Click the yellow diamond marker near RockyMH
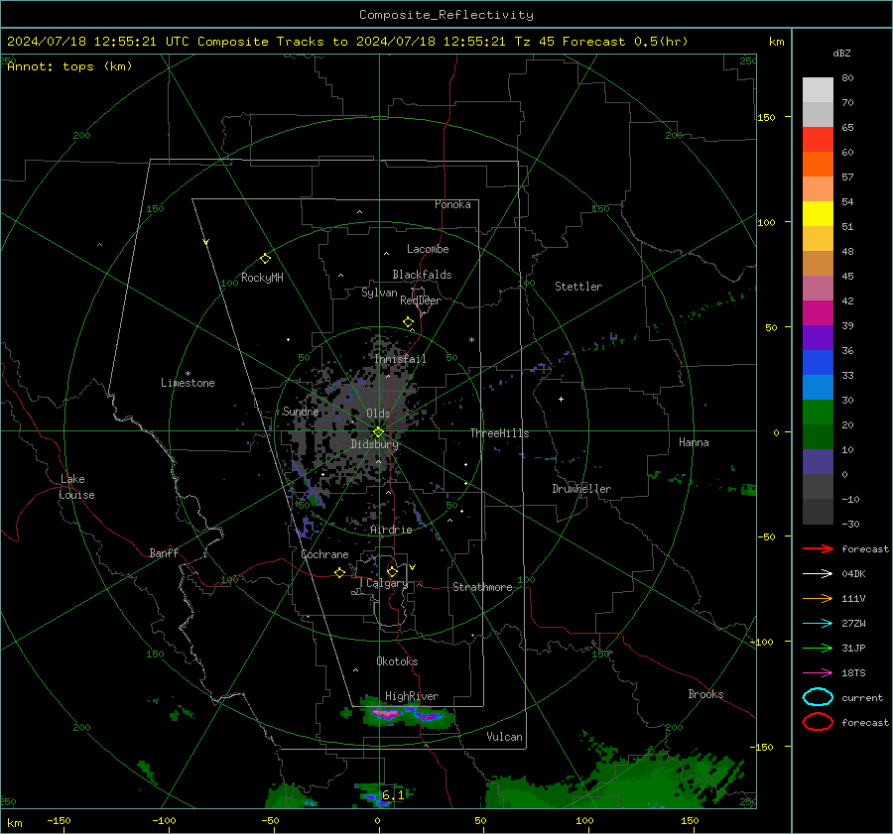Image resolution: width=893 pixels, height=834 pixels. point(265,259)
